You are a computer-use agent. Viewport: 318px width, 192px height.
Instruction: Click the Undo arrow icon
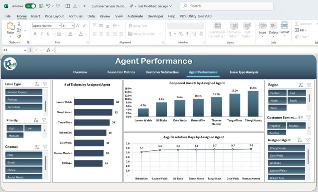click(x=48, y=6)
